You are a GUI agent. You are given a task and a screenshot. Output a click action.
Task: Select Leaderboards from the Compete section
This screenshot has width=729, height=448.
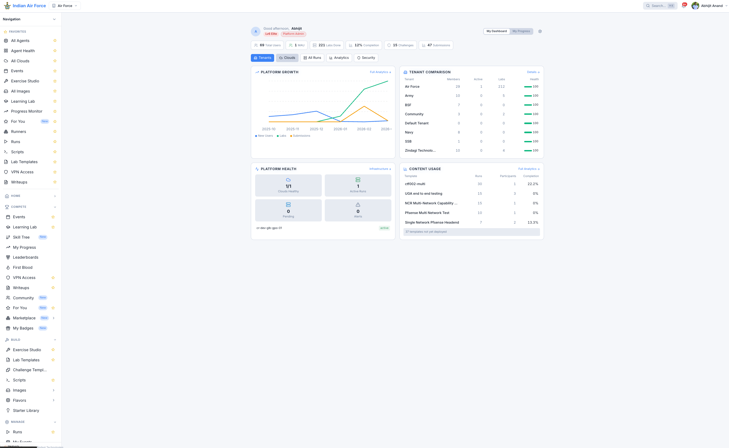point(25,257)
